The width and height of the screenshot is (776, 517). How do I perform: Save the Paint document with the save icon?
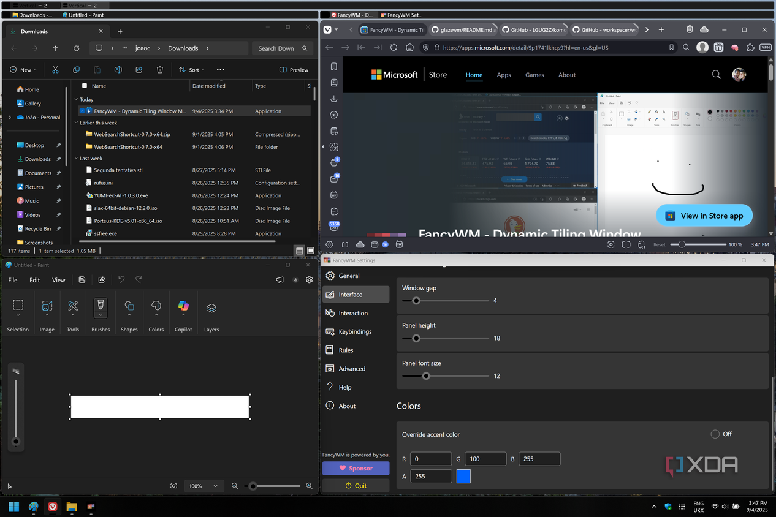pyautogui.click(x=82, y=280)
